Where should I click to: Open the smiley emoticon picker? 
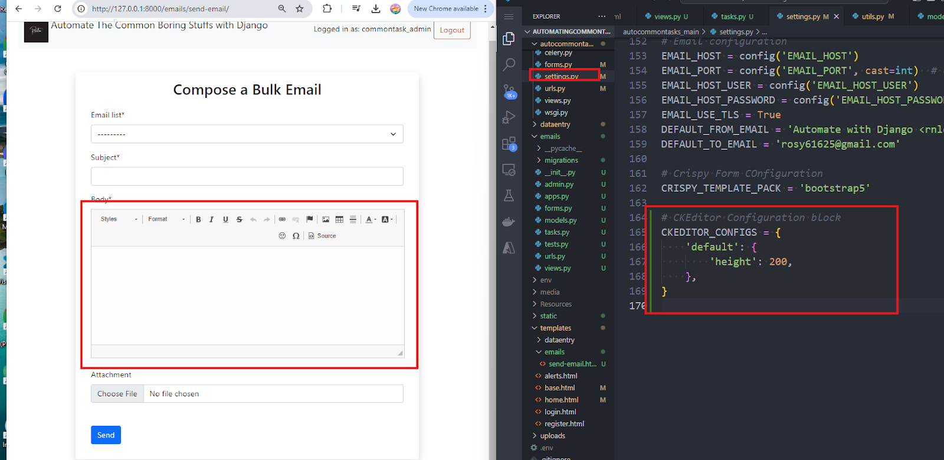(282, 236)
